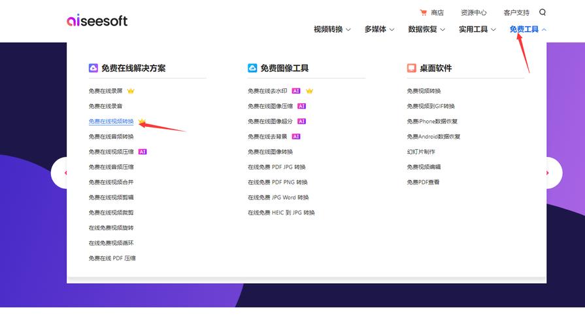
Task: Select 在线免费视频循环
Action: (111, 243)
